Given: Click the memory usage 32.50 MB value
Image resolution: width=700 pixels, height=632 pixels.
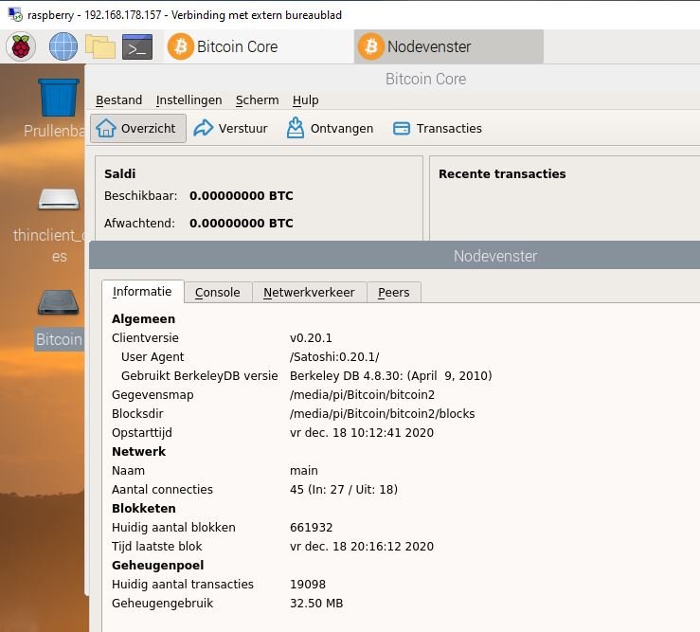Looking at the screenshot, I should 316,603.
